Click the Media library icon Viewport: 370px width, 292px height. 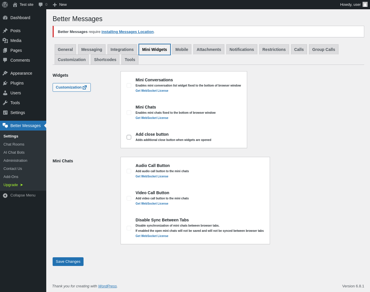pos(5,41)
